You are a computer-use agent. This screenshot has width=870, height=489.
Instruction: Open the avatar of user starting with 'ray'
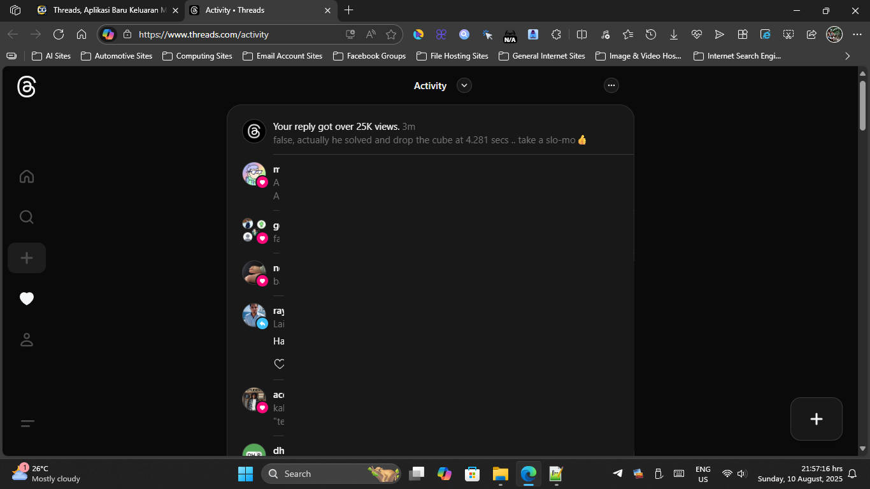(x=254, y=315)
